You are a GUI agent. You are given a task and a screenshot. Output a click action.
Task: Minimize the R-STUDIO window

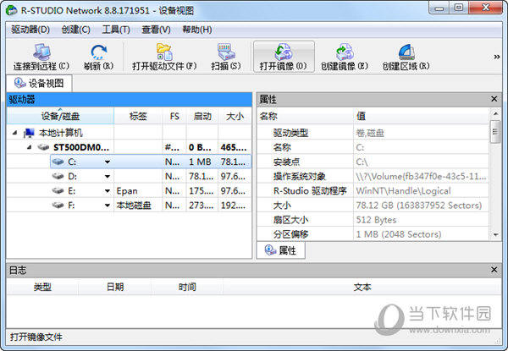(x=439, y=8)
